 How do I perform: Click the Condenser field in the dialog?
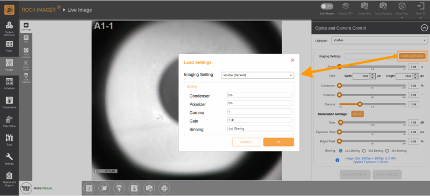[x=259, y=95]
